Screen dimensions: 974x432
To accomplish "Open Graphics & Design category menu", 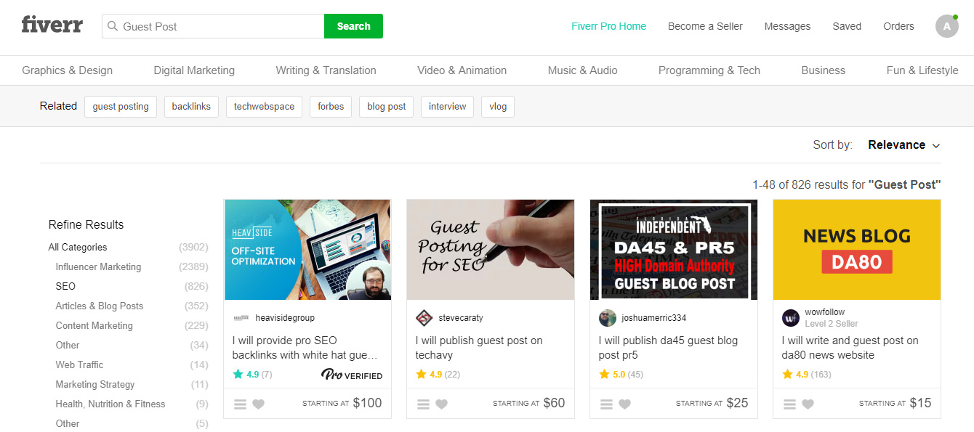I will tap(67, 70).
